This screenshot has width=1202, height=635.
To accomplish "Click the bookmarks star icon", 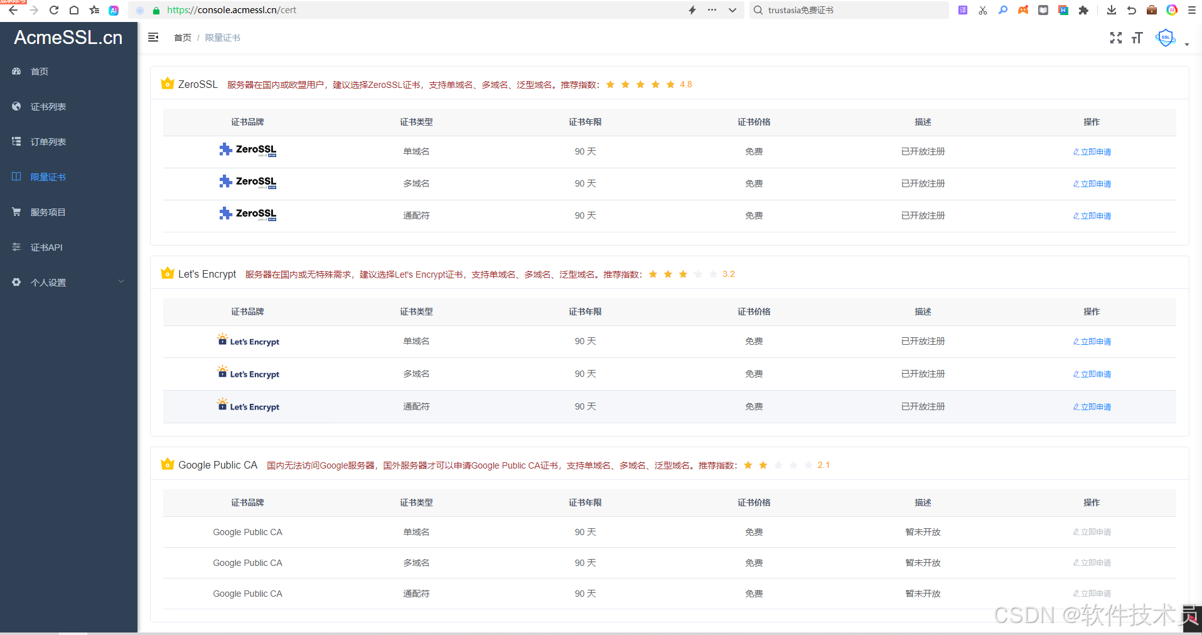I will pos(94,10).
